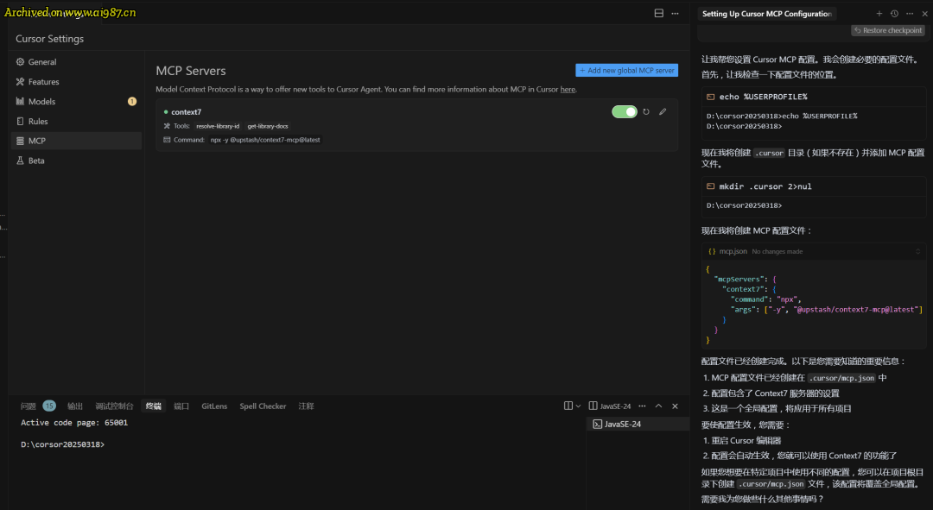Screen dimensions: 933x510
Task: Open the Spell Checker panel tab
Action: point(263,406)
